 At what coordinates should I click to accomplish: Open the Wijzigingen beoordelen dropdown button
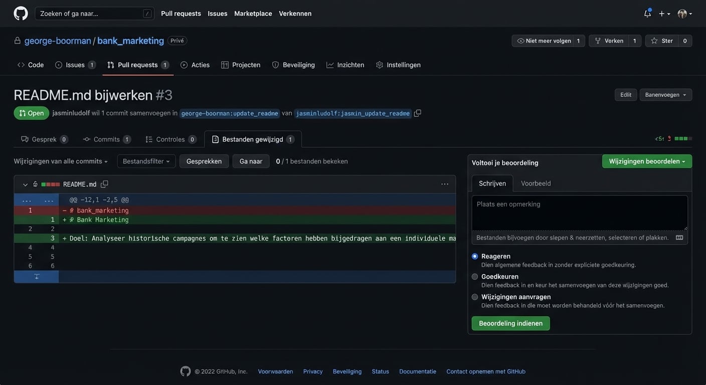647,161
